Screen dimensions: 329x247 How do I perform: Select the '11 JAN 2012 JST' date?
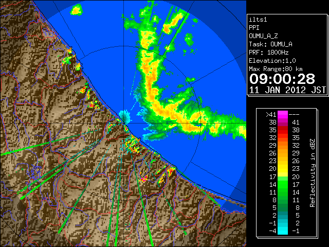tap(287, 90)
